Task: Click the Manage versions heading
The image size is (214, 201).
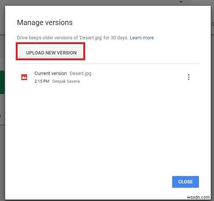Action: click(45, 22)
